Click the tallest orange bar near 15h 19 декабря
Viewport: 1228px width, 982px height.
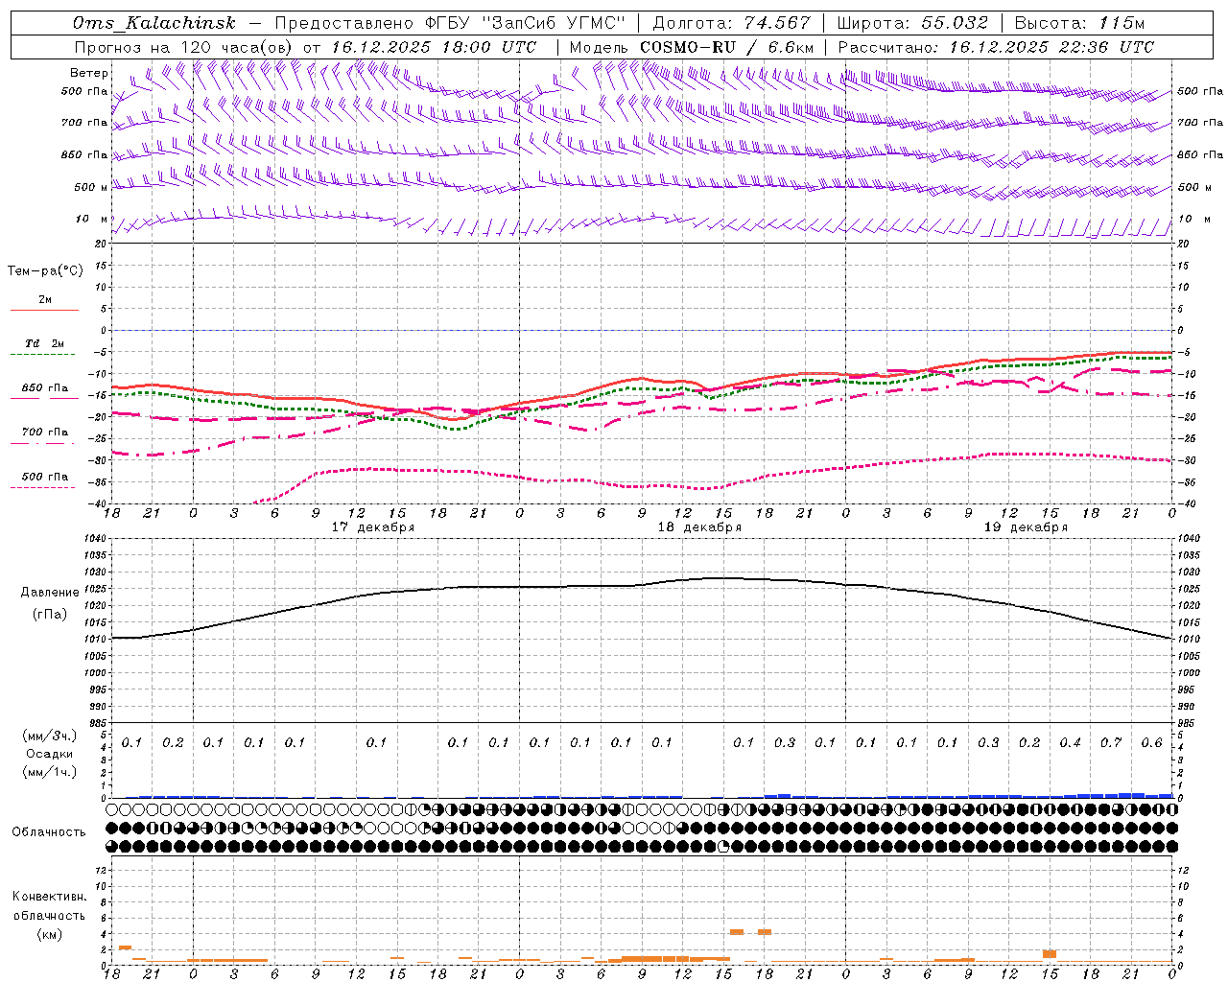(x=1050, y=954)
